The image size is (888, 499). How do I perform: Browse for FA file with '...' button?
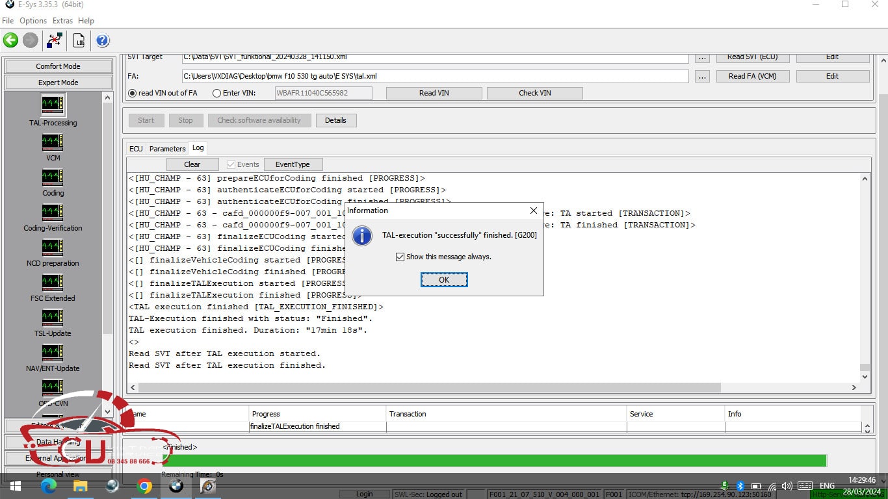702,77
